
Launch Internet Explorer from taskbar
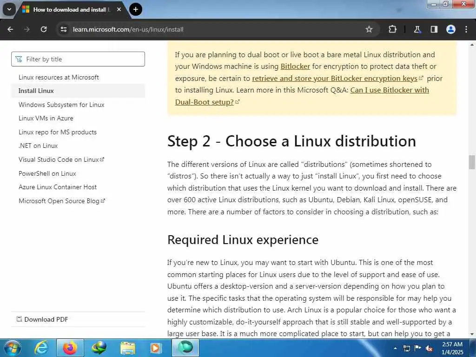(x=41, y=348)
